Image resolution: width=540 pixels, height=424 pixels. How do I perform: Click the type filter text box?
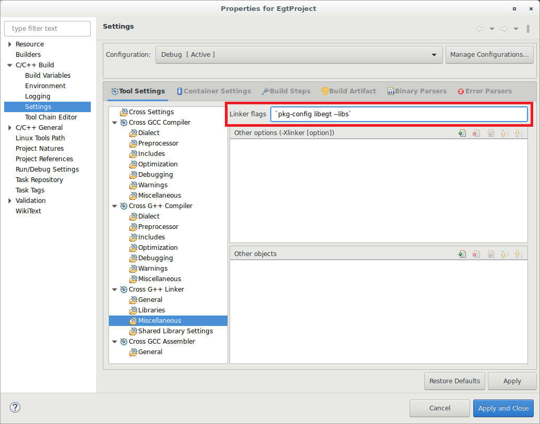[47, 29]
